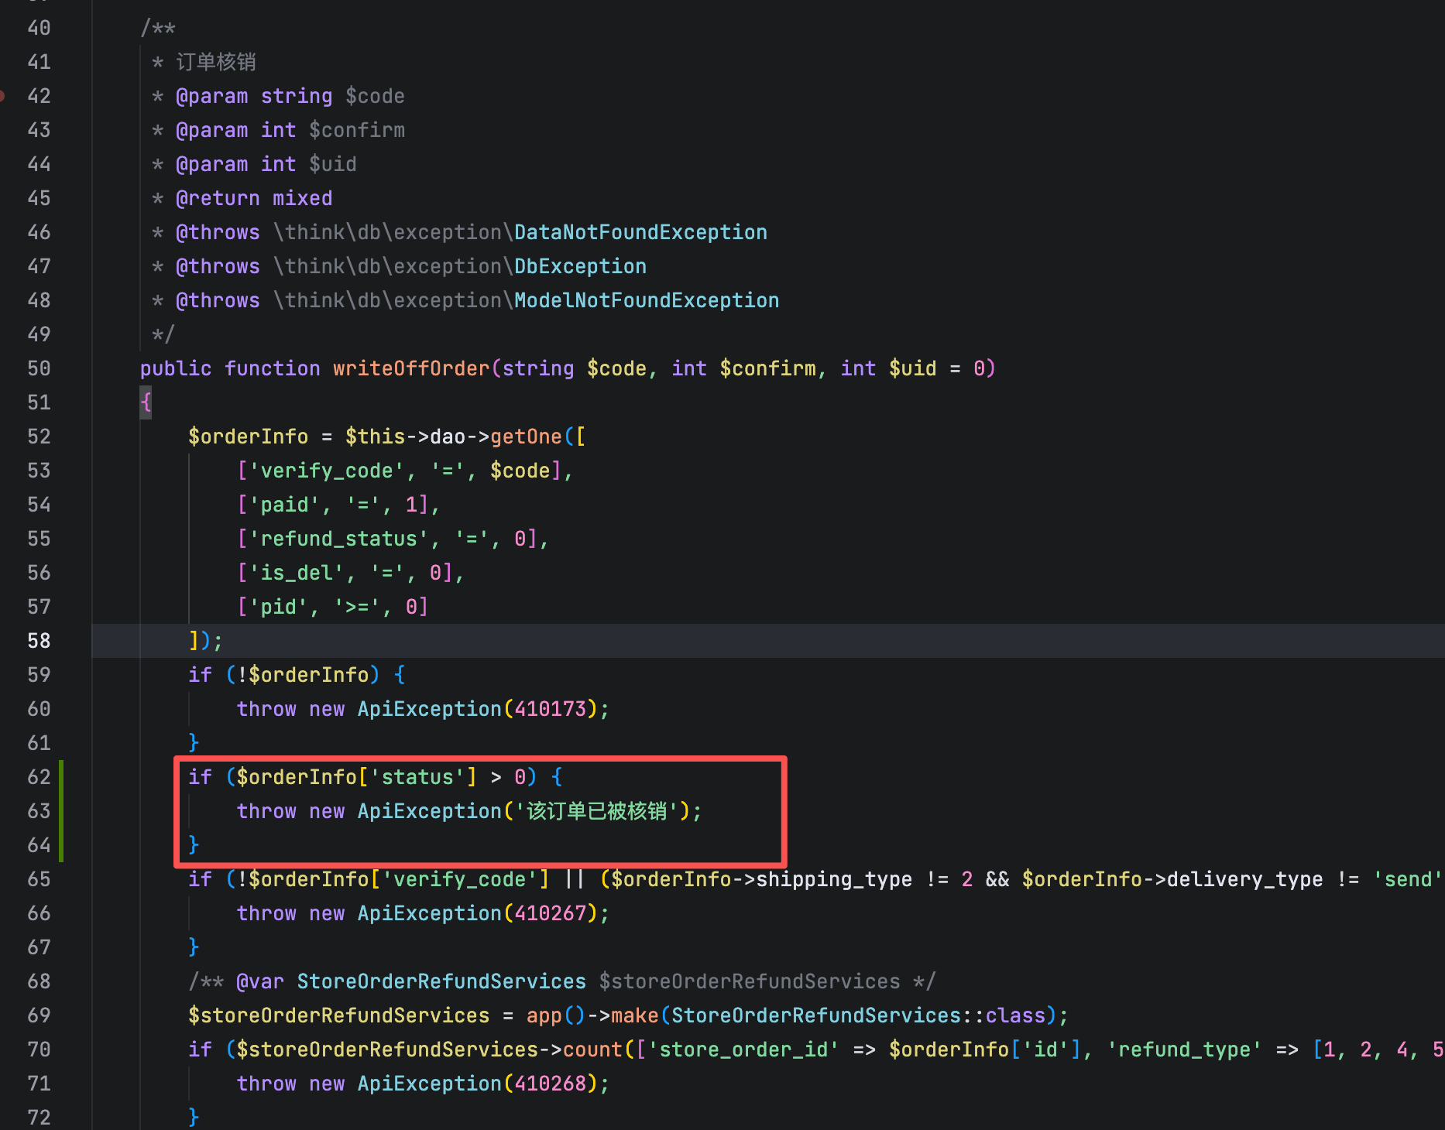Click the 'paid' string in query array

tap(284, 505)
